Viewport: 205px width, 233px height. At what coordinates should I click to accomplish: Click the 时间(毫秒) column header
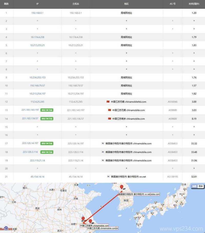click(194, 4)
